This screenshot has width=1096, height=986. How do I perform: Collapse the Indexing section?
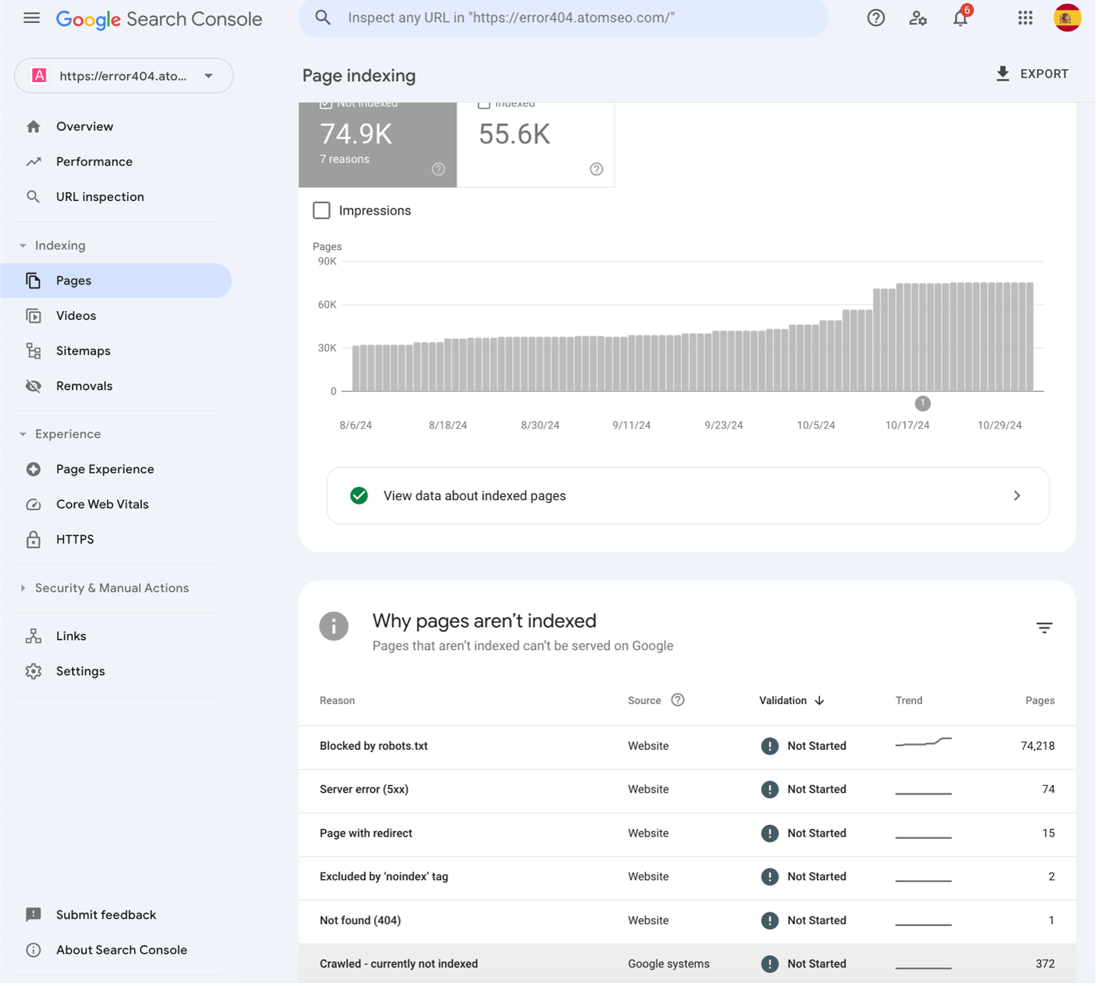tap(23, 246)
